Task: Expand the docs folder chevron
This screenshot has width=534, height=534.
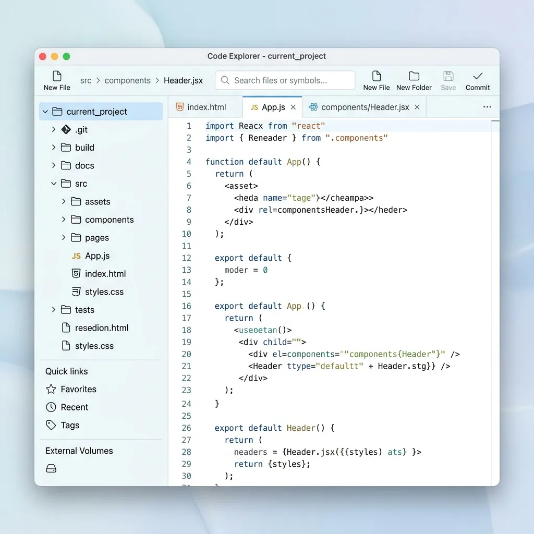Action: tap(54, 165)
